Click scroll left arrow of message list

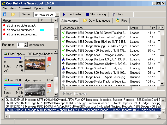pos(63,88)
